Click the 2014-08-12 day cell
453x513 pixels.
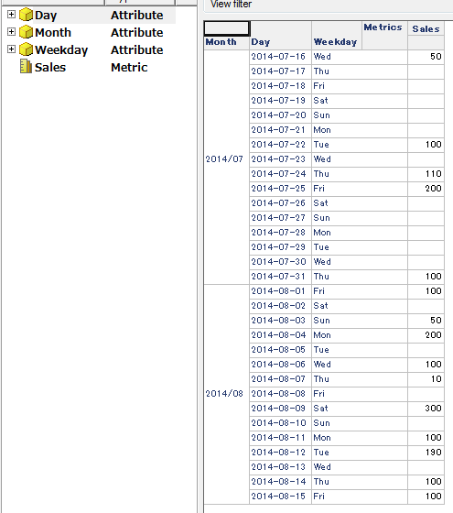(x=280, y=453)
